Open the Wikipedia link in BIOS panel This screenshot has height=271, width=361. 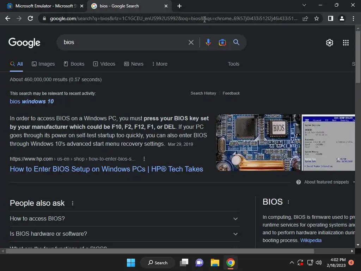tap(311, 240)
